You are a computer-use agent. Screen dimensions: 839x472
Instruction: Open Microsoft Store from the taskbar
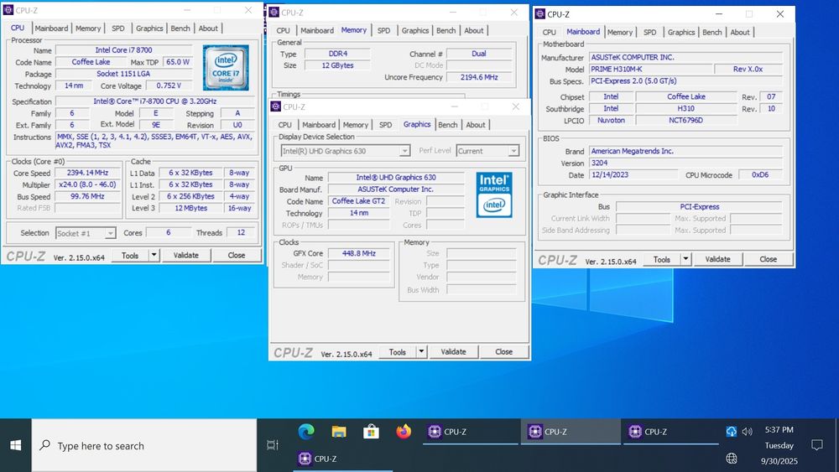pos(371,432)
